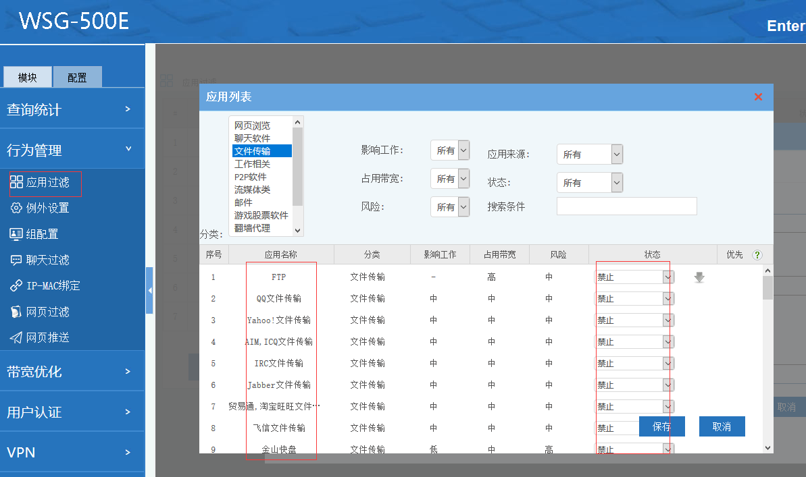This screenshot has width=806, height=477.
Task: Click the 搜索条件 input field
Action: pos(626,206)
